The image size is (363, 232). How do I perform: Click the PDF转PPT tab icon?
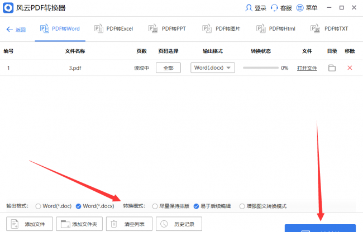[x=153, y=28]
